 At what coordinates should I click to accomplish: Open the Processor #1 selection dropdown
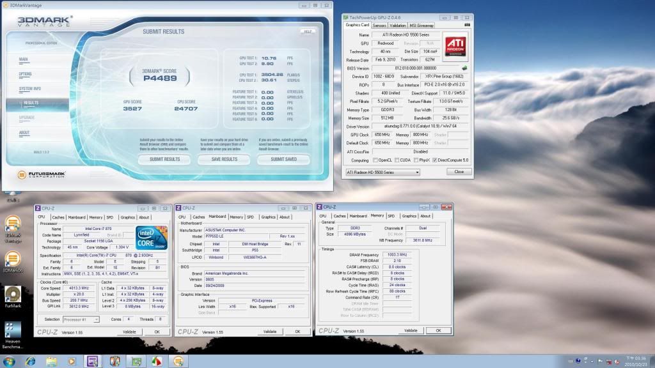[x=97, y=319]
